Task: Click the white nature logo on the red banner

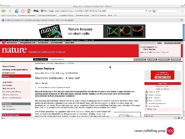Action: (14, 50)
